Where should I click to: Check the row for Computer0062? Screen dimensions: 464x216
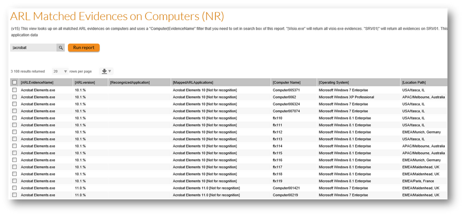pyautogui.click(x=14, y=97)
